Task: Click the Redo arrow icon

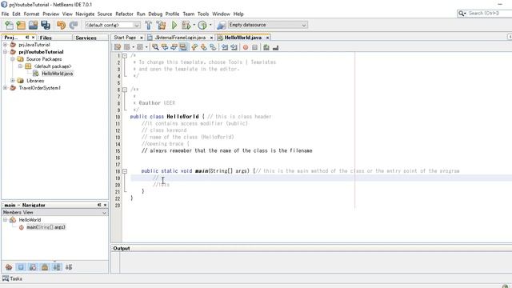Action: coord(74,25)
